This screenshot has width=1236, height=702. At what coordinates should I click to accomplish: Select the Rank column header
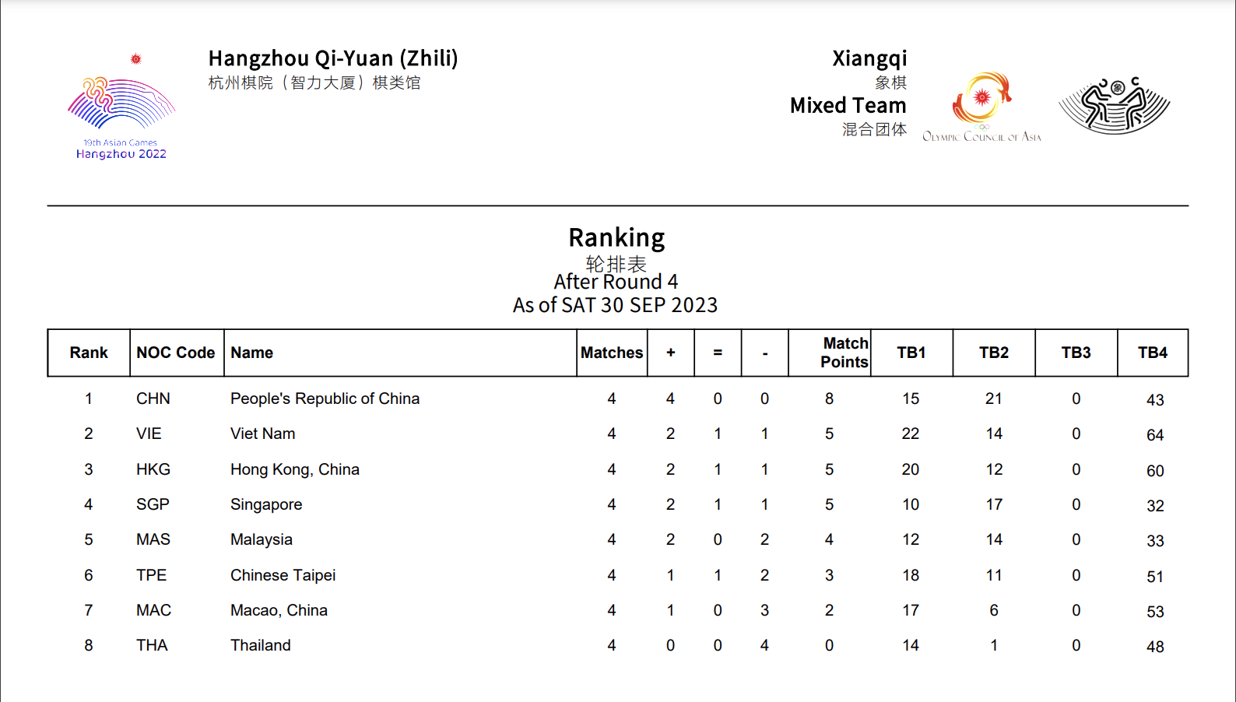[89, 353]
